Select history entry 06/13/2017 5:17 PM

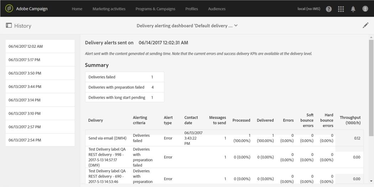(x=40, y=59)
